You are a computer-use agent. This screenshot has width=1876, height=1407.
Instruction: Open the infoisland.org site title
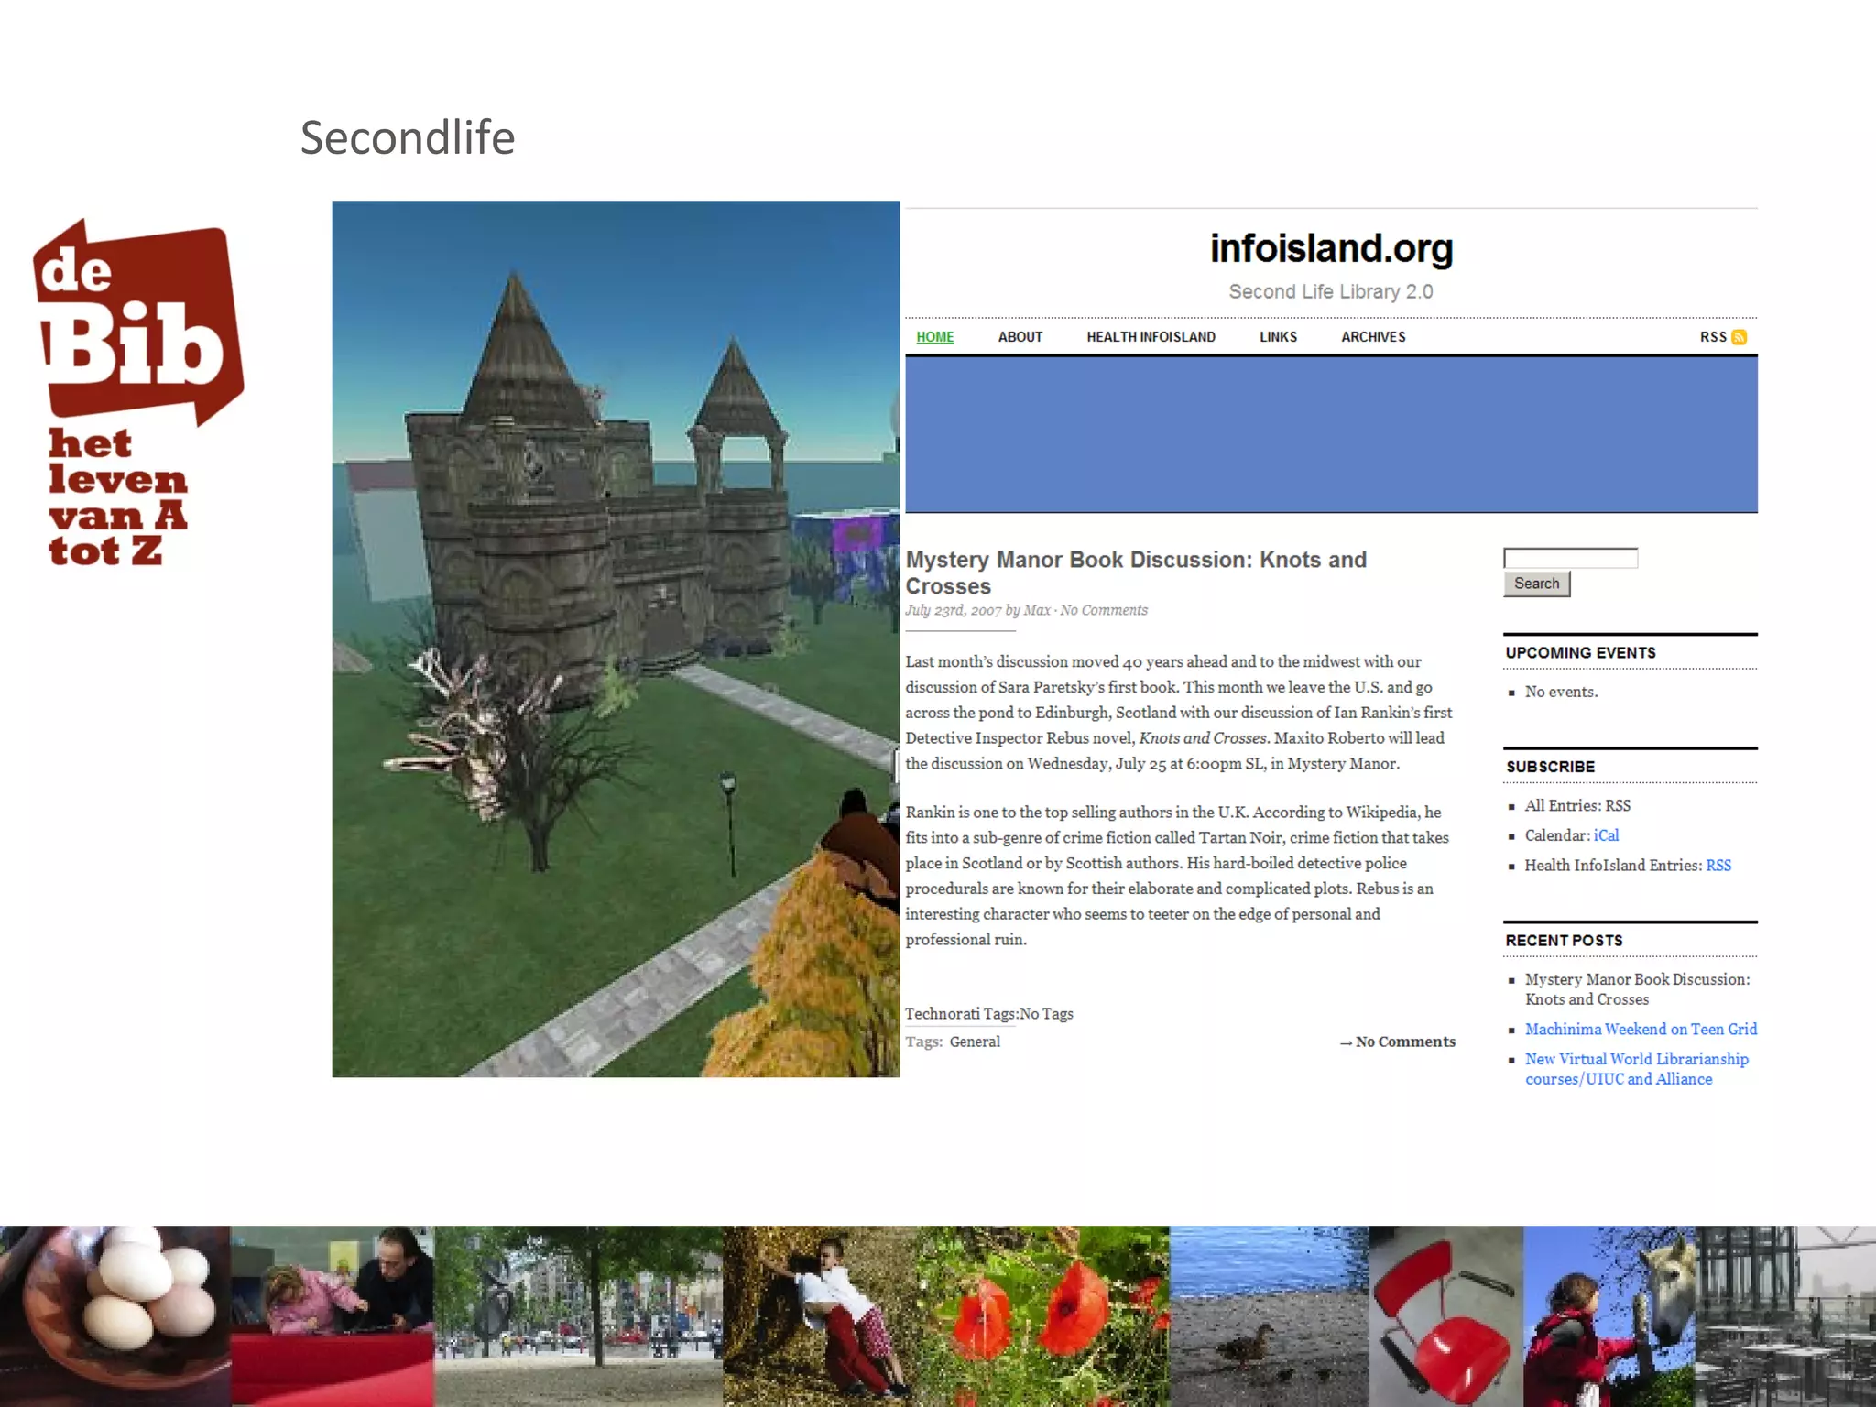point(1331,248)
